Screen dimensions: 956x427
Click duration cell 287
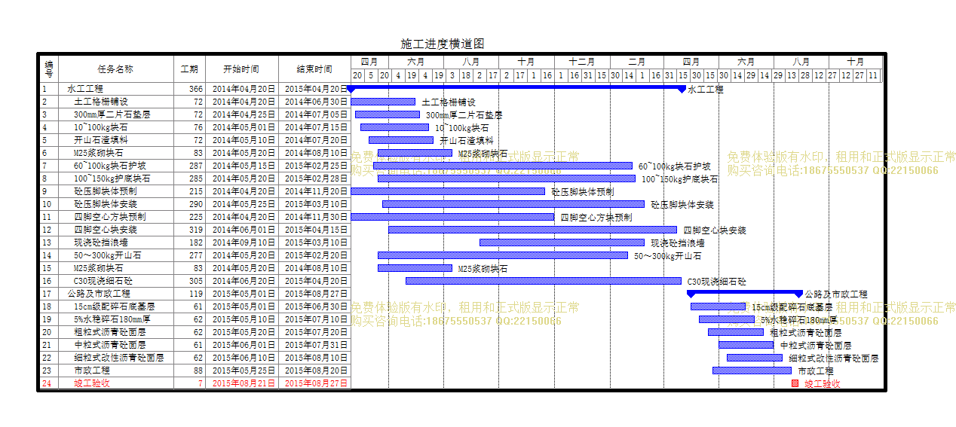[x=189, y=166]
